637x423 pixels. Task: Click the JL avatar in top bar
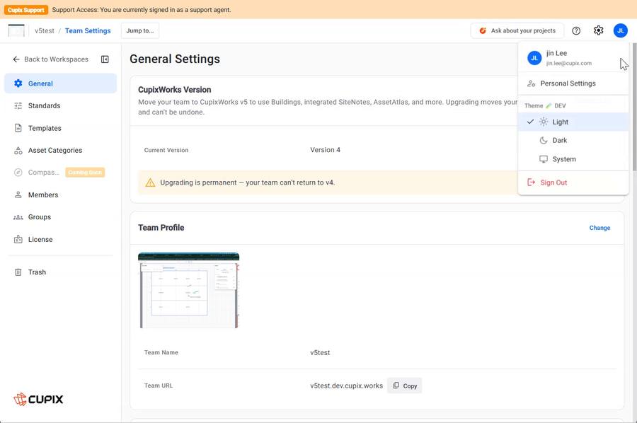[x=620, y=30]
